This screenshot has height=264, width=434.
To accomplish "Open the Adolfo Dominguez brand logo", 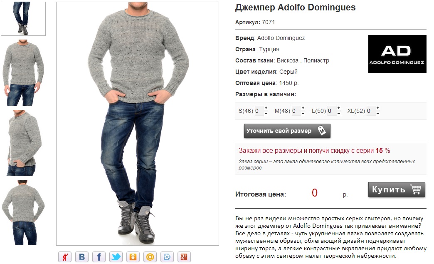I will [397, 54].
